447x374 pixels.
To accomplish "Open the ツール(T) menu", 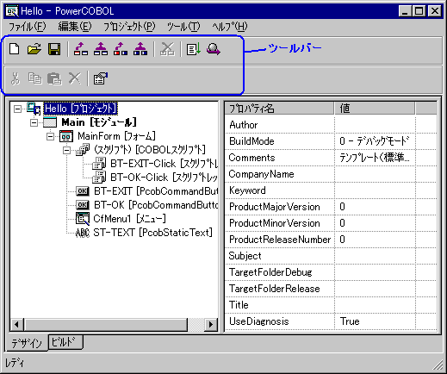I will 183,27.
